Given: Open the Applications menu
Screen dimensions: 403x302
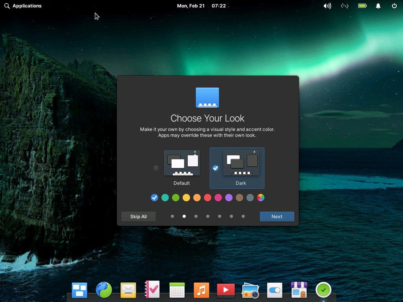Looking at the screenshot, I should tap(23, 6).
